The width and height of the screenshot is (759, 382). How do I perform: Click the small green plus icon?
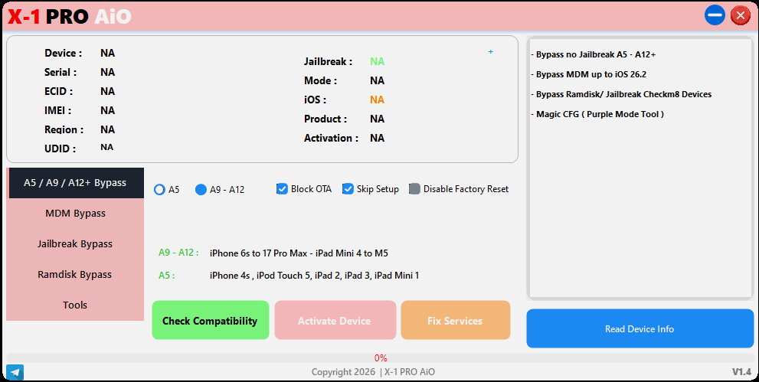pos(490,52)
